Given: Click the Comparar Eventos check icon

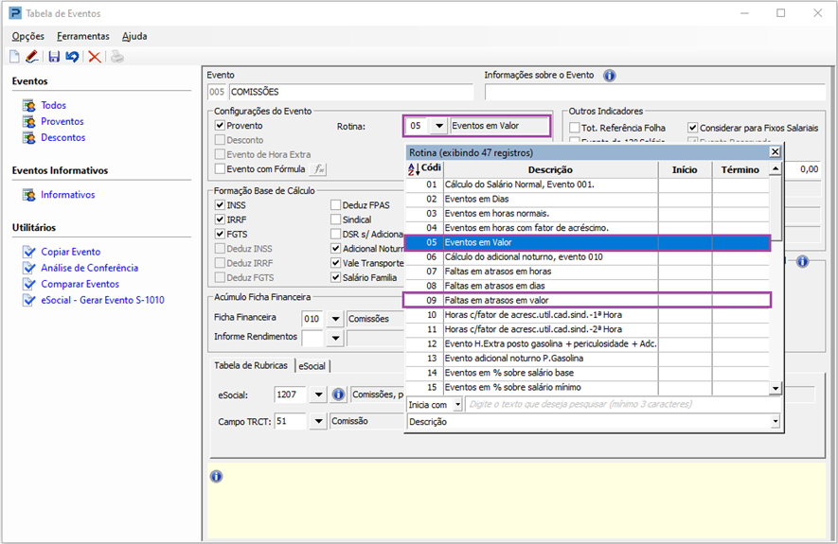Looking at the screenshot, I should (28, 284).
